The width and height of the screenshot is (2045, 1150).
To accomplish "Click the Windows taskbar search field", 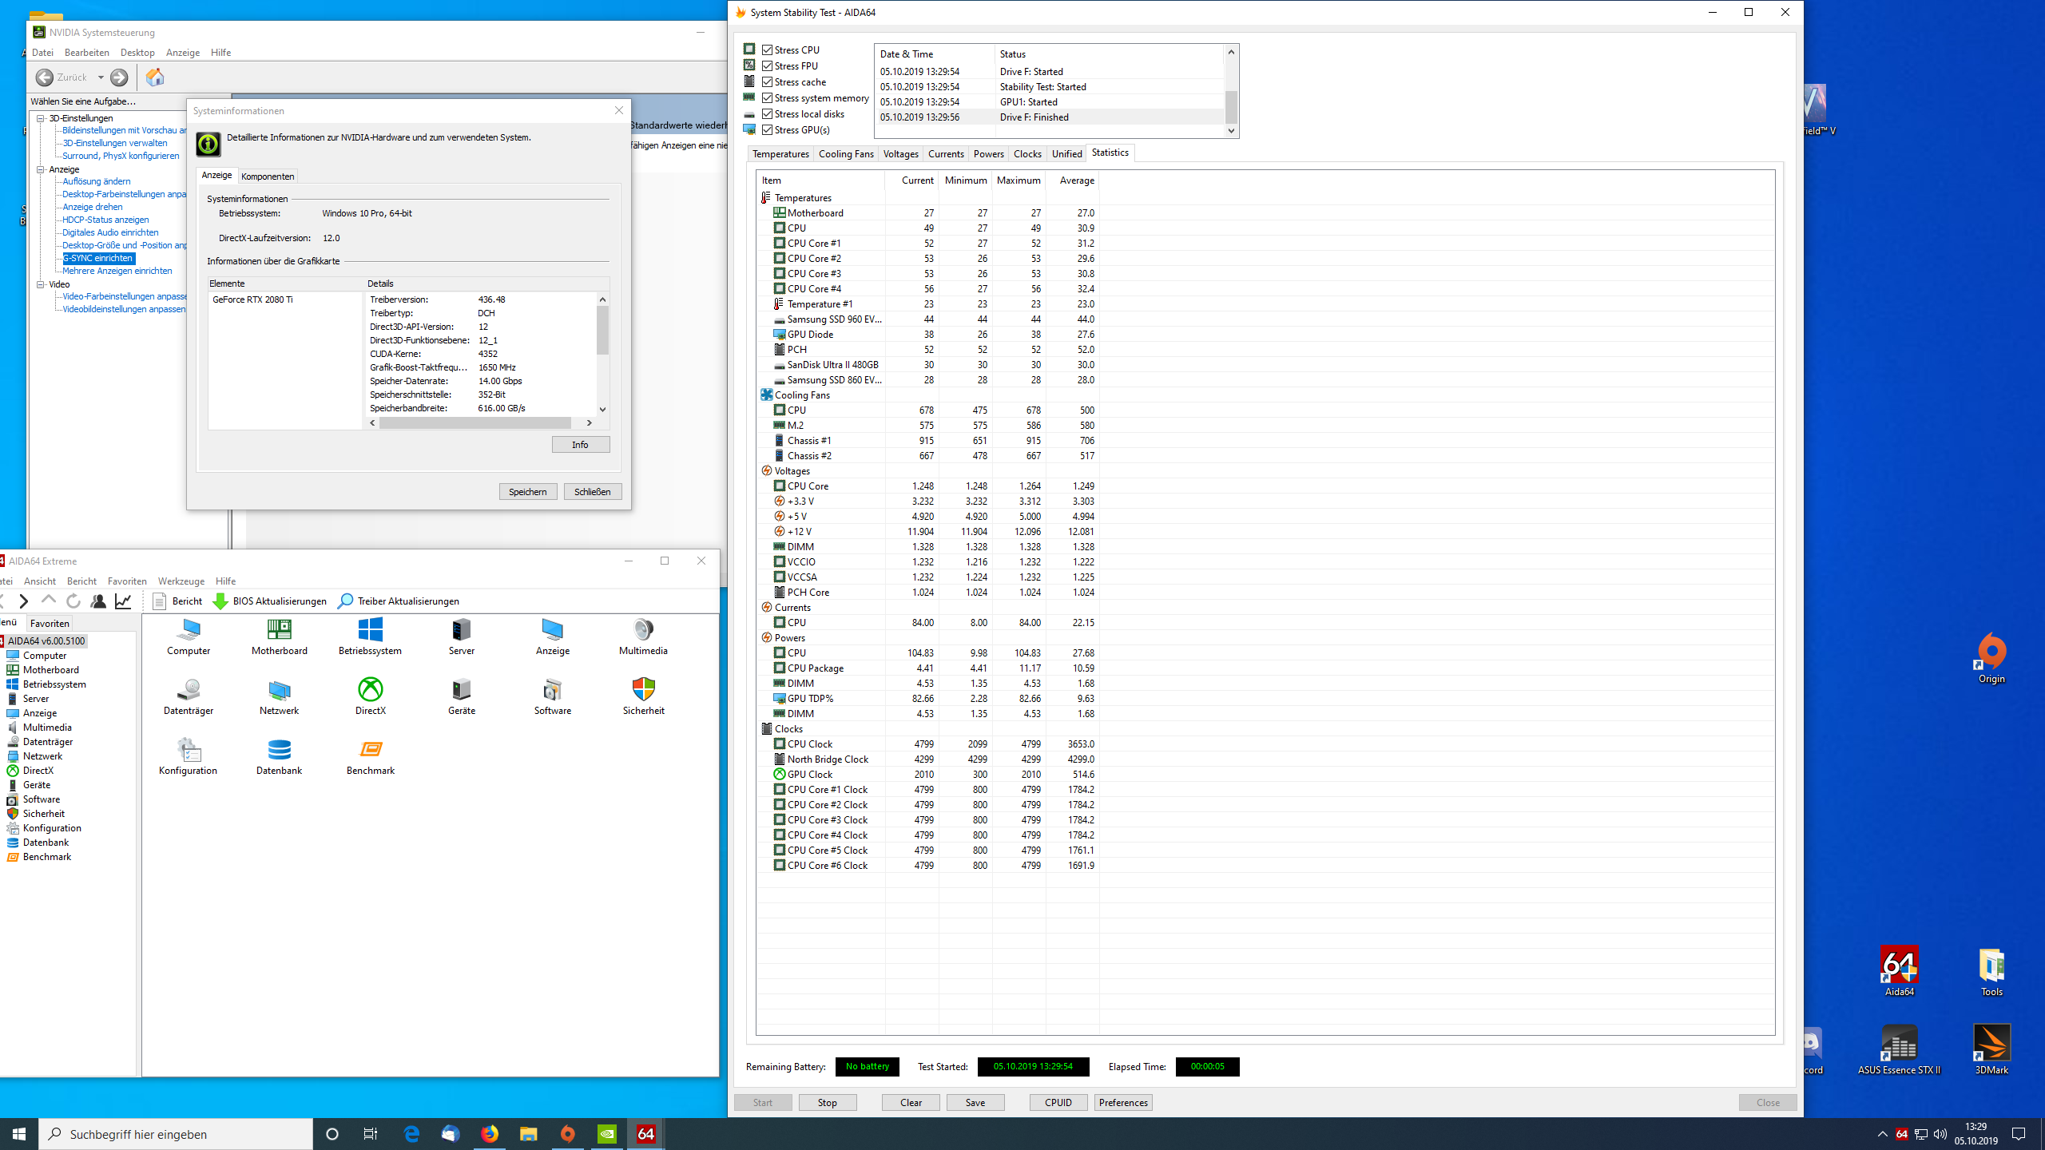I will [x=176, y=1133].
